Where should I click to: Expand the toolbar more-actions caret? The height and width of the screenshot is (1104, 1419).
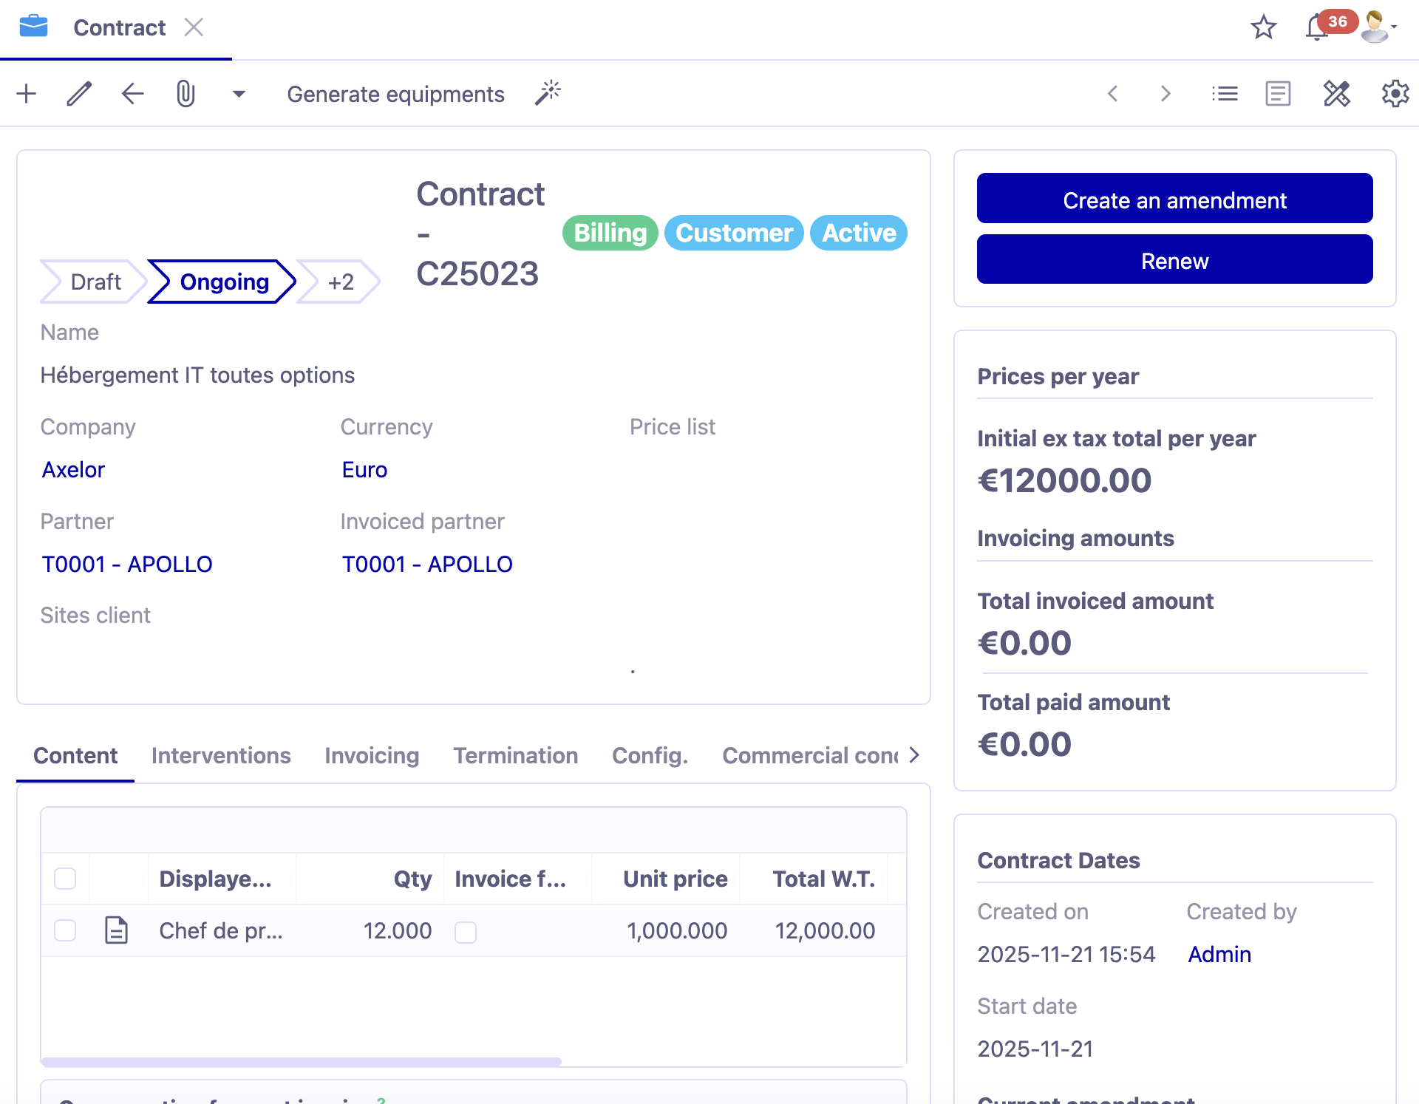(238, 95)
